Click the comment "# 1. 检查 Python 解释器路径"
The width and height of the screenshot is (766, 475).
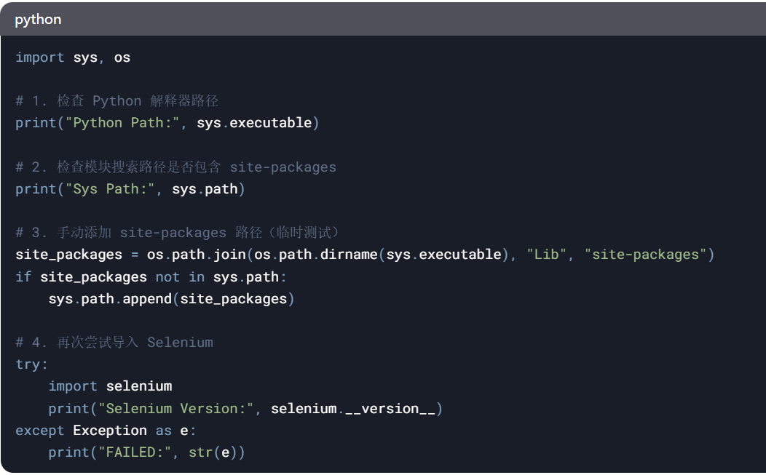117,100
